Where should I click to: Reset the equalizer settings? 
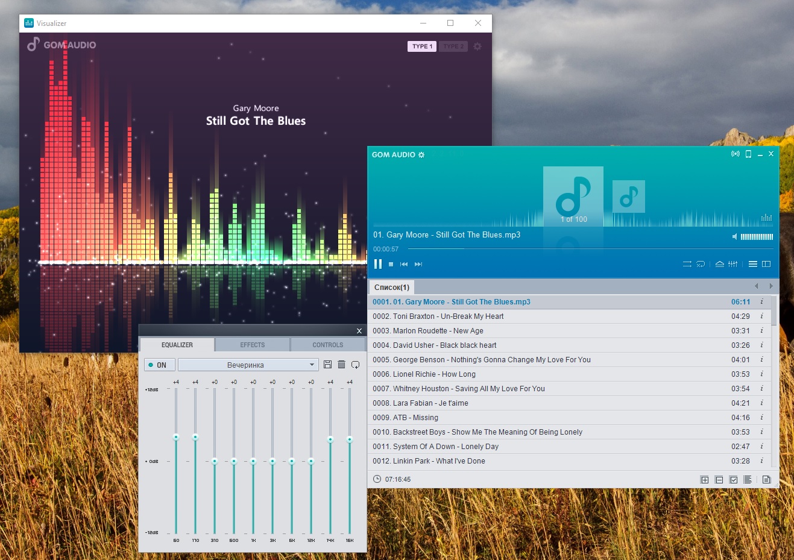355,365
